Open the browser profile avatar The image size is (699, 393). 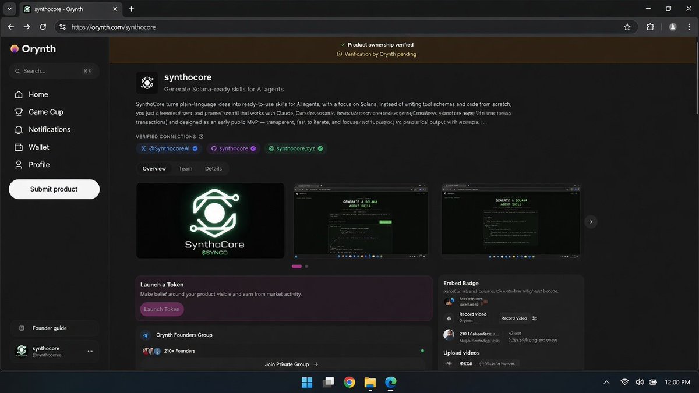673,27
